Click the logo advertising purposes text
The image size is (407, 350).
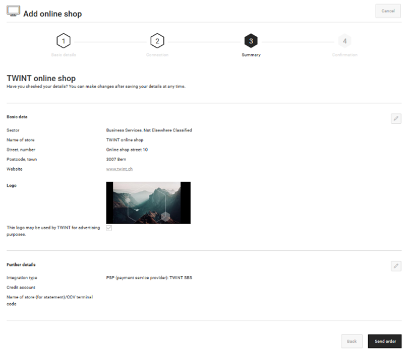click(53, 231)
